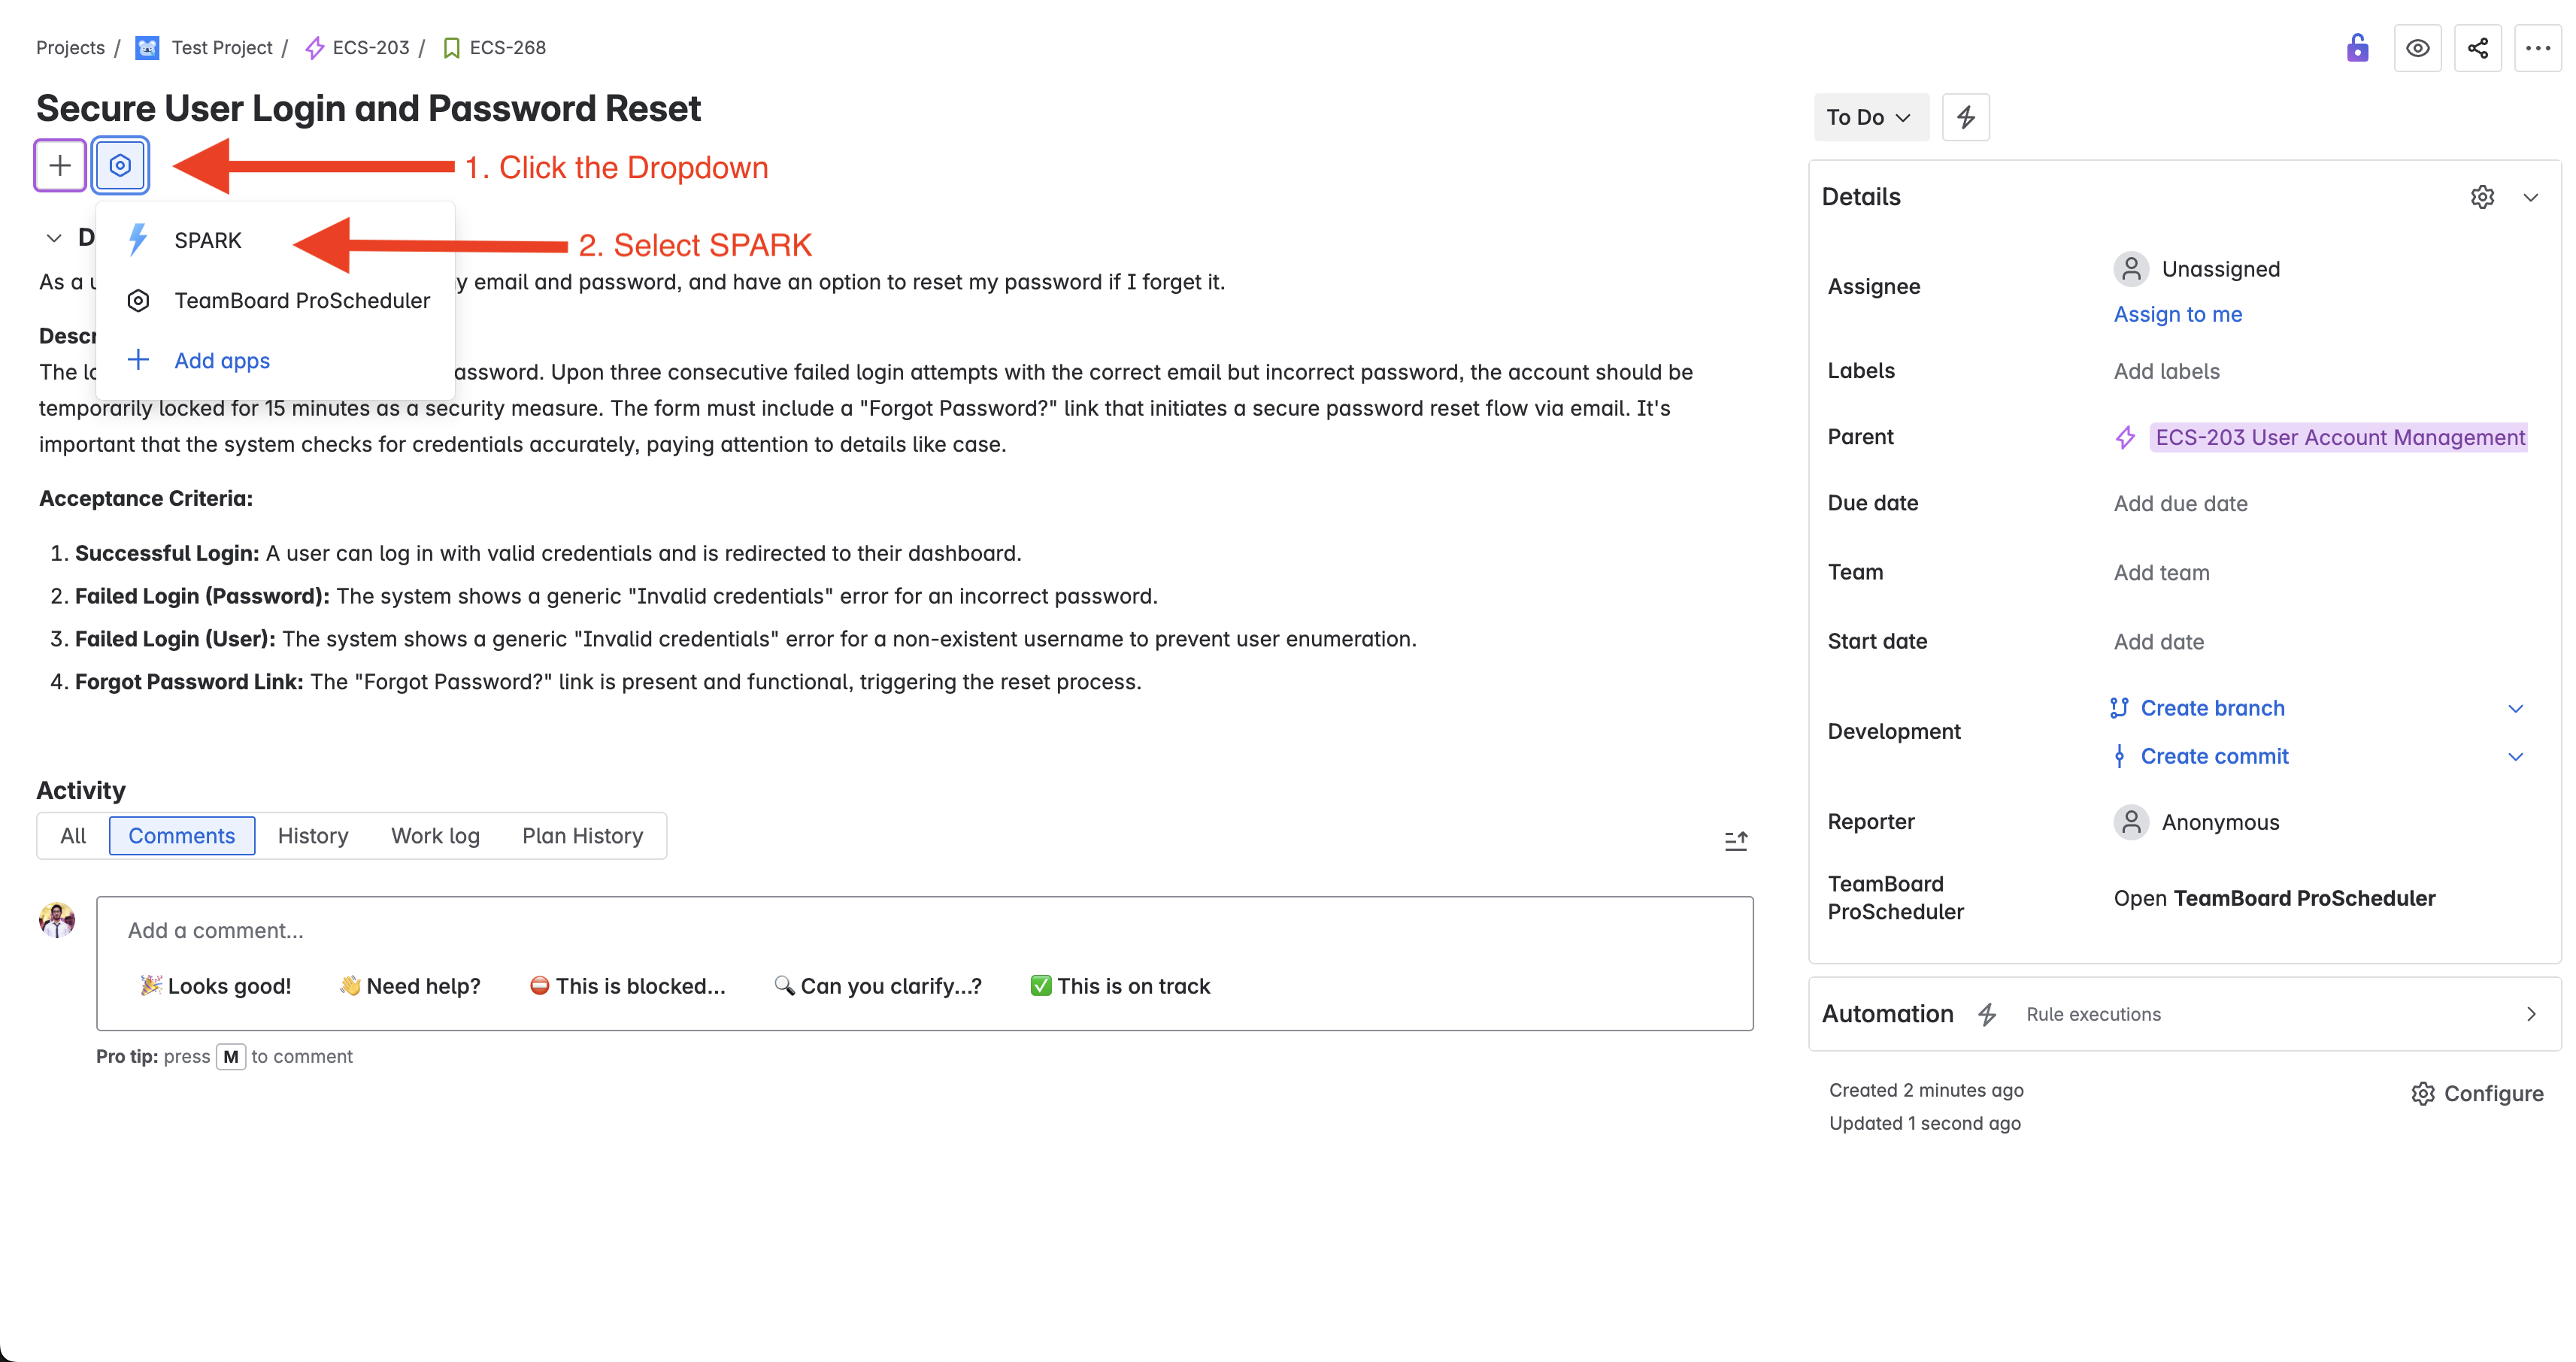Open the To Do status dropdown
The width and height of the screenshot is (2576, 1362).
1870,117
